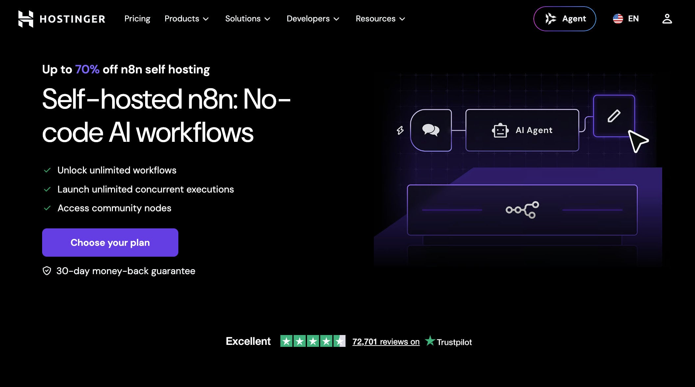Screen dimensions: 695x387
Task: Expand the Solutions dropdown menu
Action: coord(247,19)
